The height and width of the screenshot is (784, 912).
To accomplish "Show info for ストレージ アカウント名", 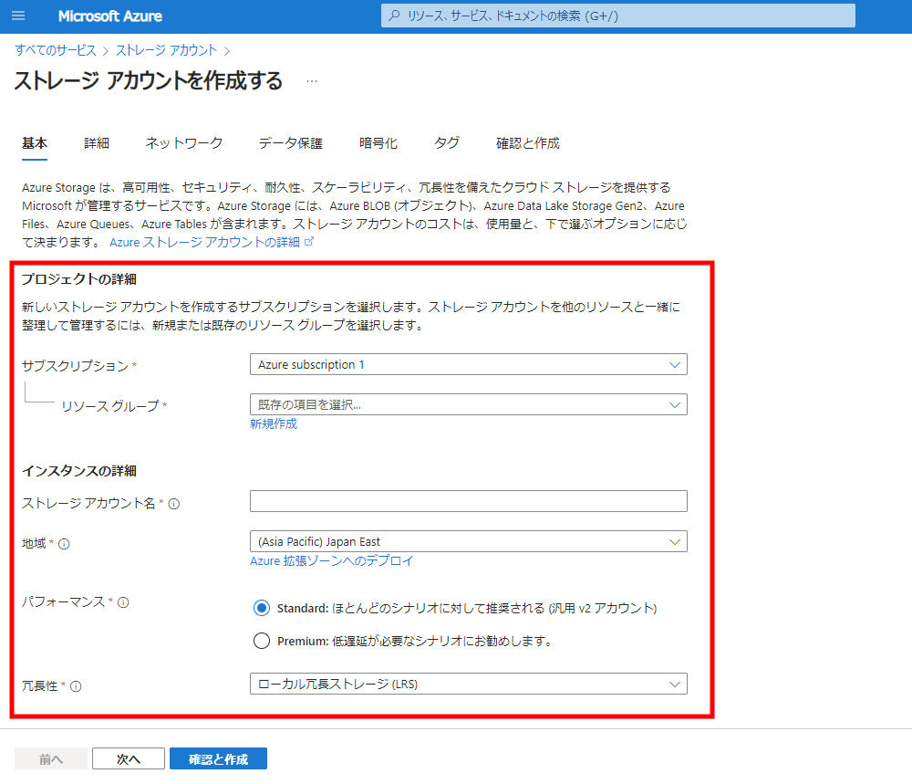I will 174,504.
